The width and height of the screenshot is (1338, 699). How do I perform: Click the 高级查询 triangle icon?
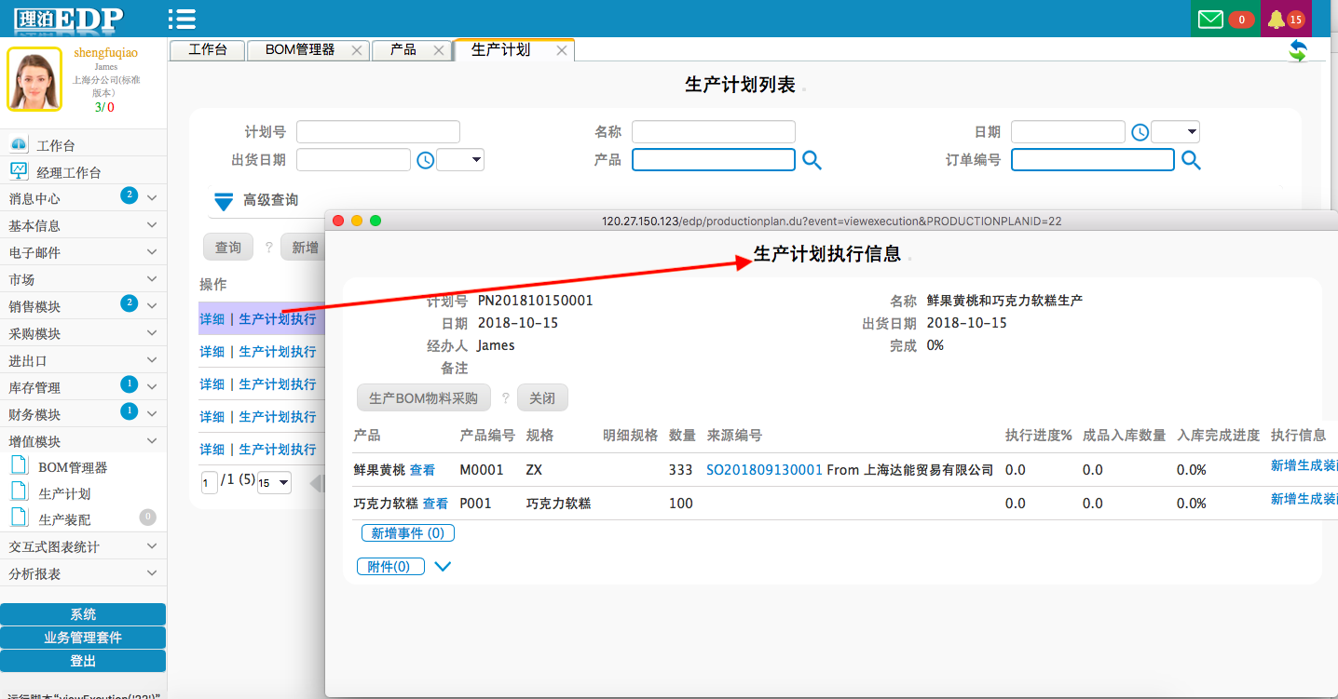tap(224, 201)
